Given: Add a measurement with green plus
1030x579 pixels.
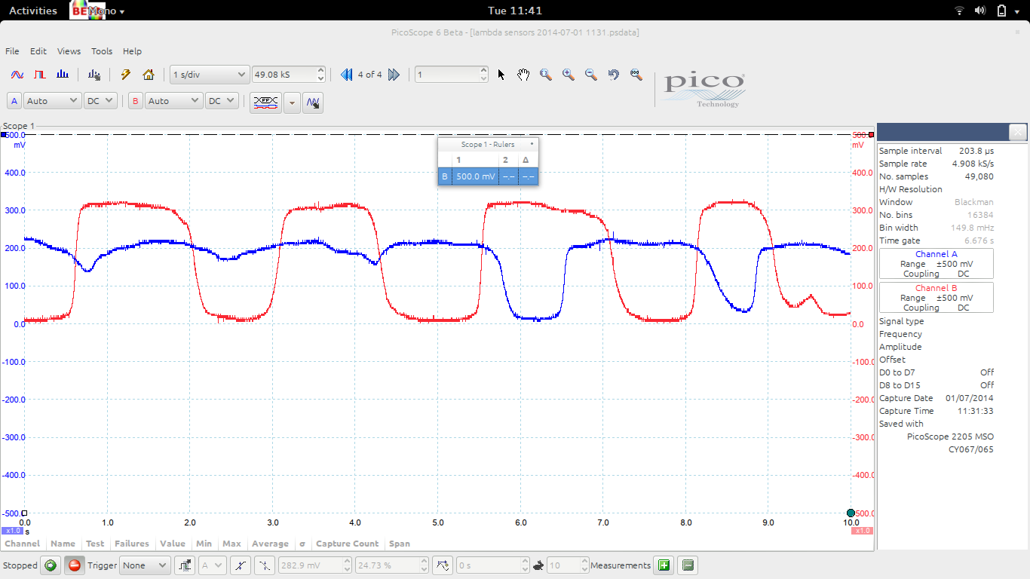Looking at the screenshot, I should point(664,565).
